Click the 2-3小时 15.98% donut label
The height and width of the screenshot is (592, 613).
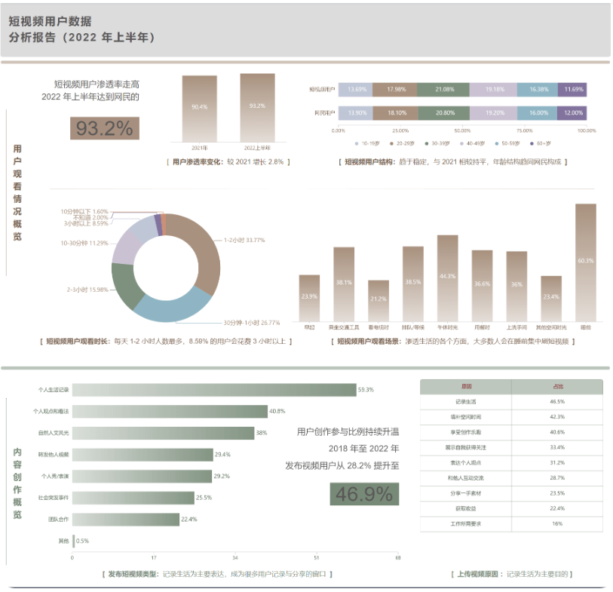(x=87, y=290)
